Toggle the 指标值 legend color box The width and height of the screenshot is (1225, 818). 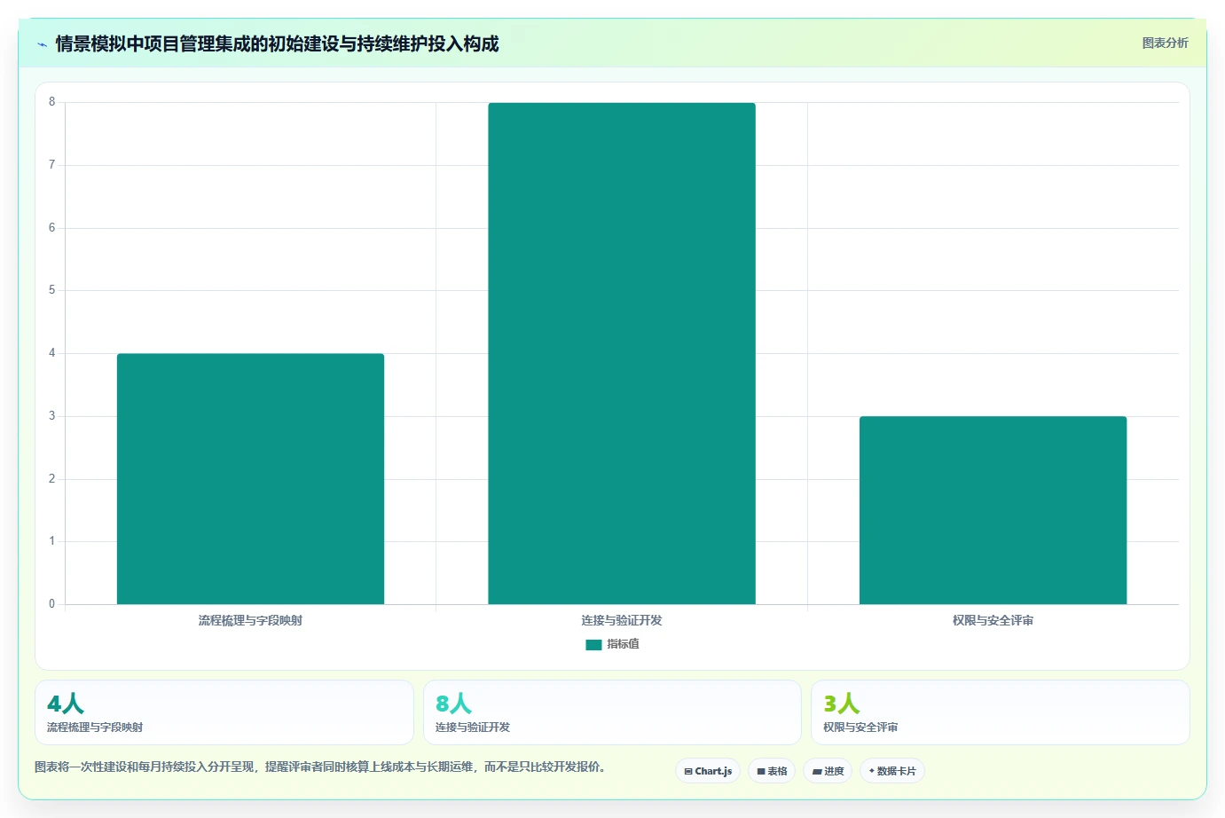(593, 645)
